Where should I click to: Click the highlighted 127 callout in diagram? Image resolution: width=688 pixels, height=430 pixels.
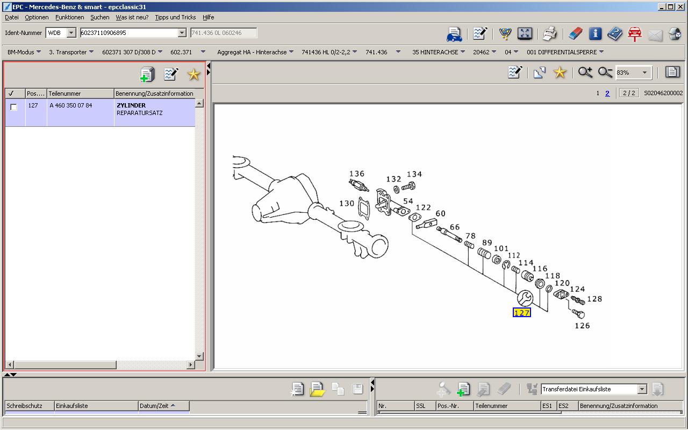coord(522,312)
